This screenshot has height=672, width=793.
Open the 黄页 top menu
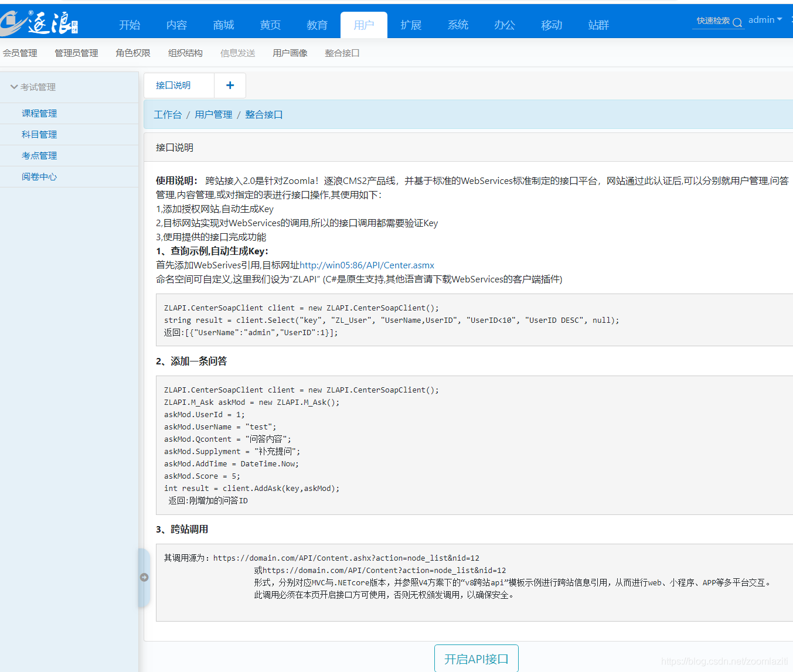point(270,25)
